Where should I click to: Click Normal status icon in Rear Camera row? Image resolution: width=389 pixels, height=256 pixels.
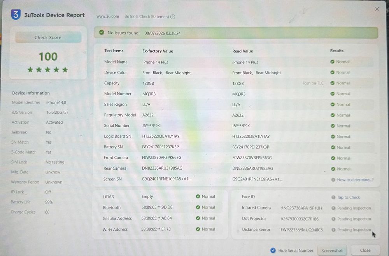click(x=333, y=169)
